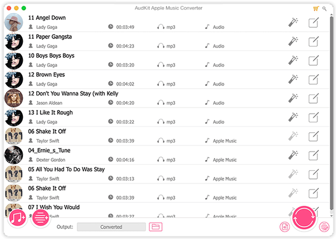This screenshot has width=336, height=239.
Task: Select the track title 11 Paper Gangsta
Action: [x=50, y=37]
